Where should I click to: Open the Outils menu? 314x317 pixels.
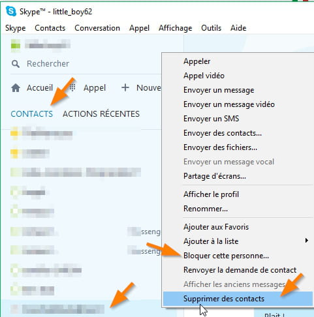211,28
